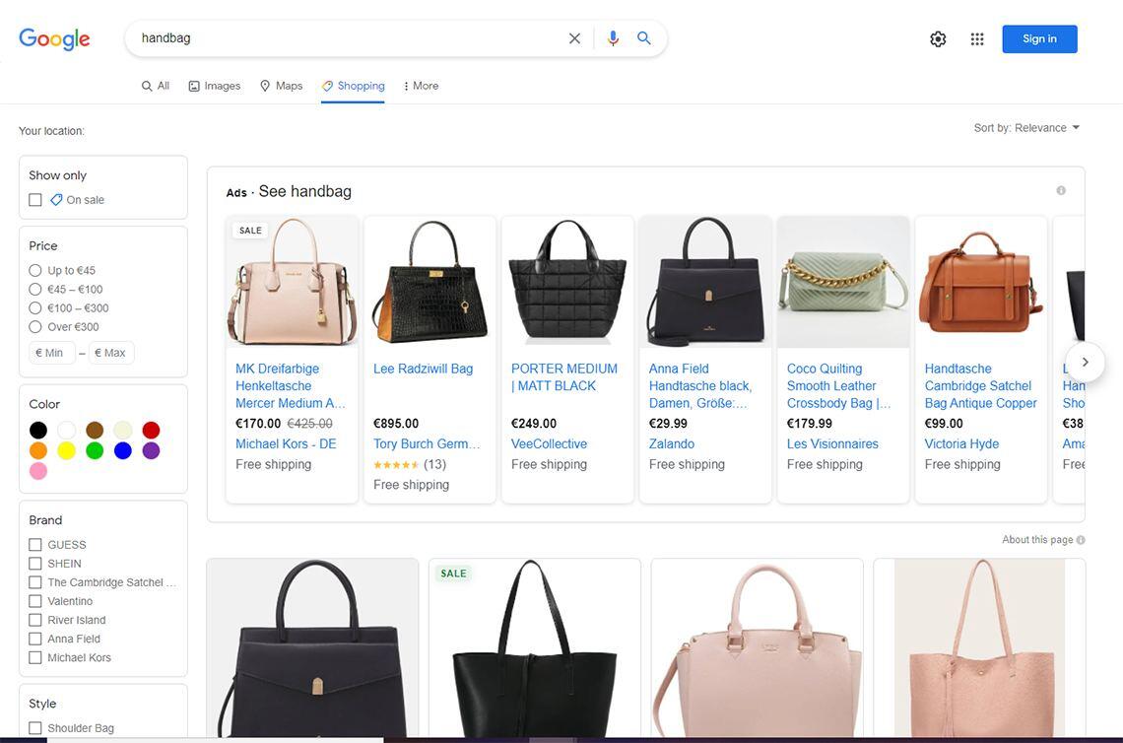Filter by black color swatch
Viewport: 1123px width, 743px height.
click(x=38, y=430)
